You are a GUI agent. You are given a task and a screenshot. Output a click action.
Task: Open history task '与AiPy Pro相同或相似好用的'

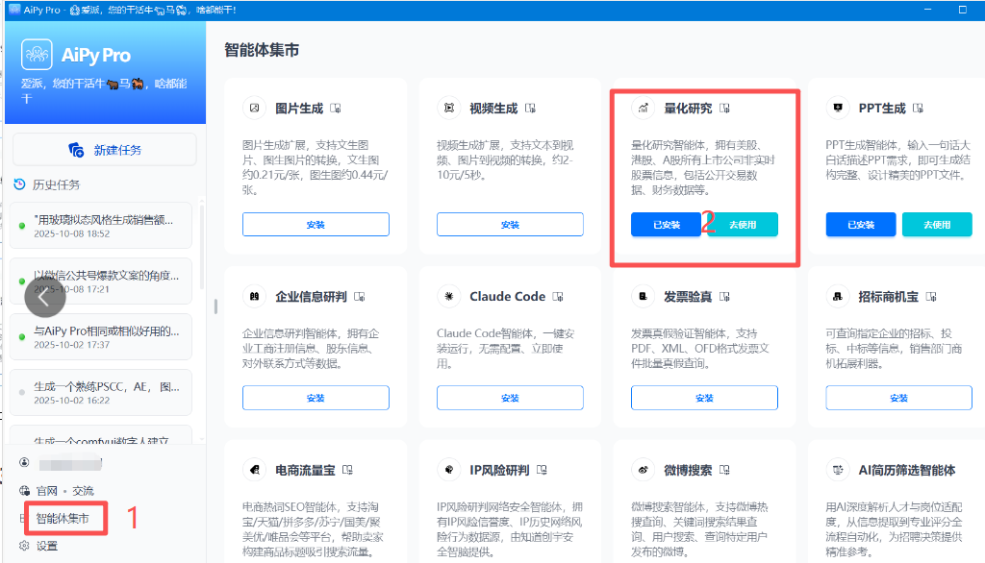[100, 337]
